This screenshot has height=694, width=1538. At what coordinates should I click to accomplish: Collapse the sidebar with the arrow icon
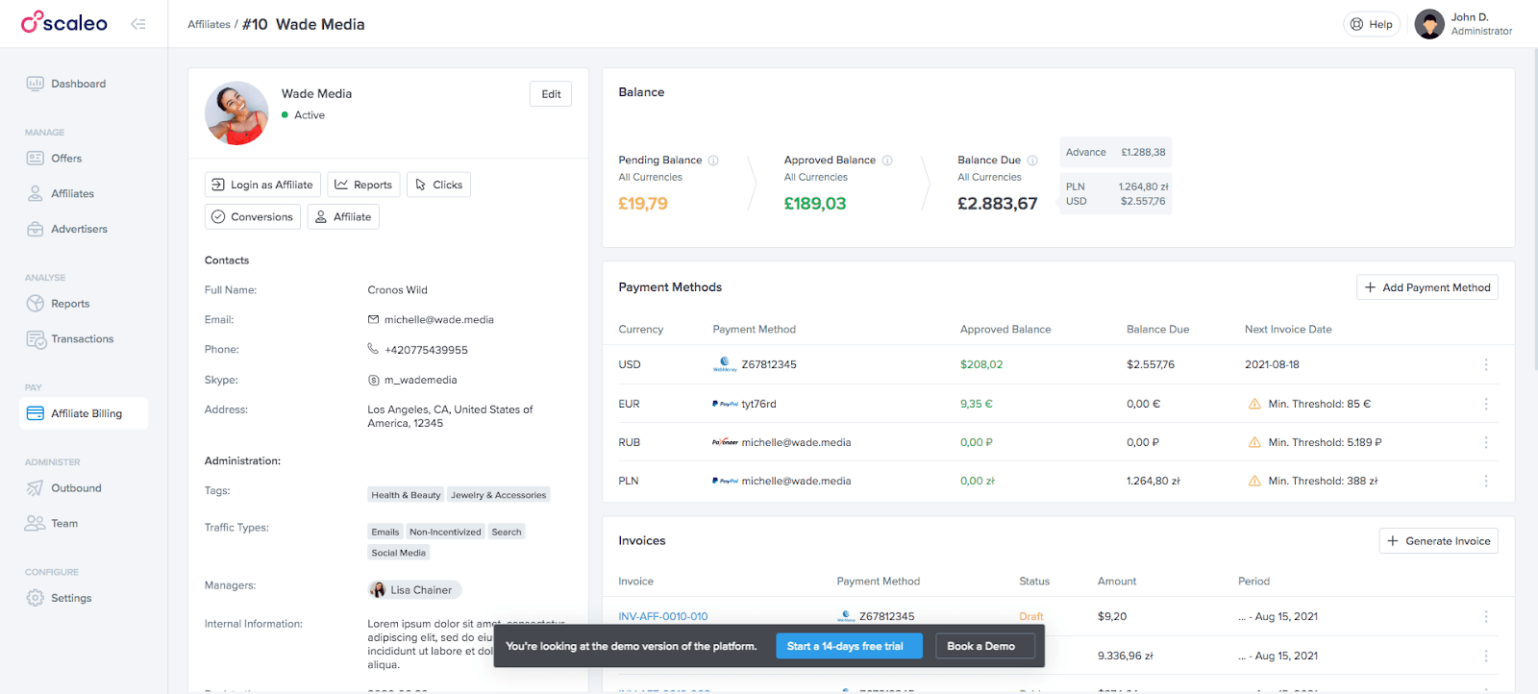[x=138, y=24]
